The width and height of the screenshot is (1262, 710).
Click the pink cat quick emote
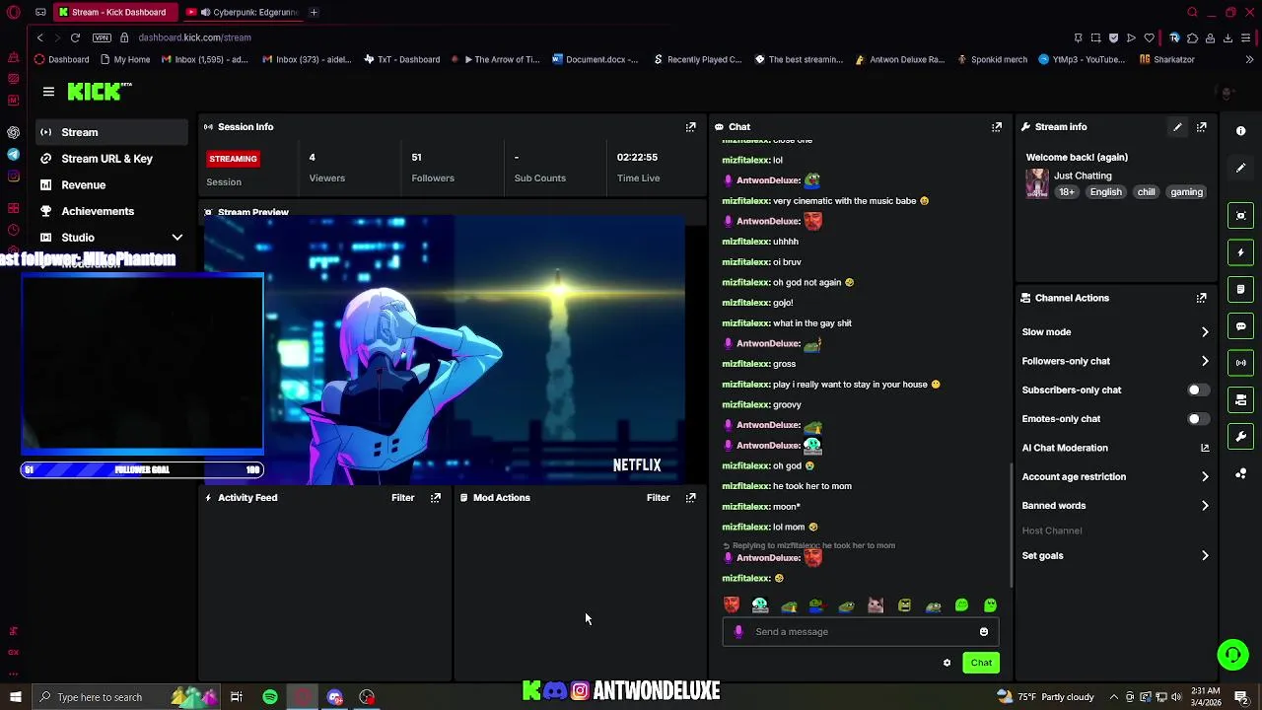(876, 605)
